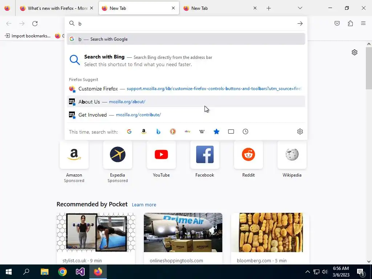Open YouTube shortcut tile
The height and width of the screenshot is (279, 372).
161,155
